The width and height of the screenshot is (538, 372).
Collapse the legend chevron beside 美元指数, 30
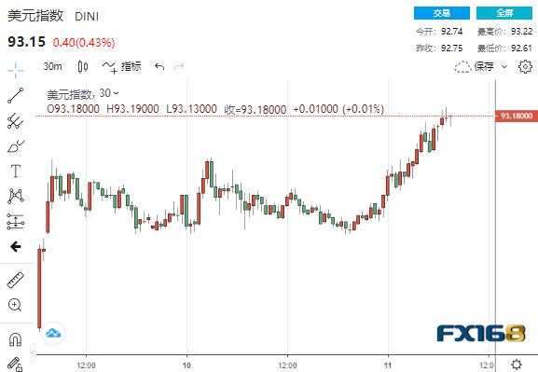(x=116, y=93)
